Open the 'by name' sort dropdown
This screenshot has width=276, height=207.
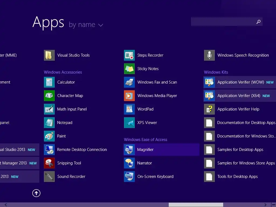point(86,25)
